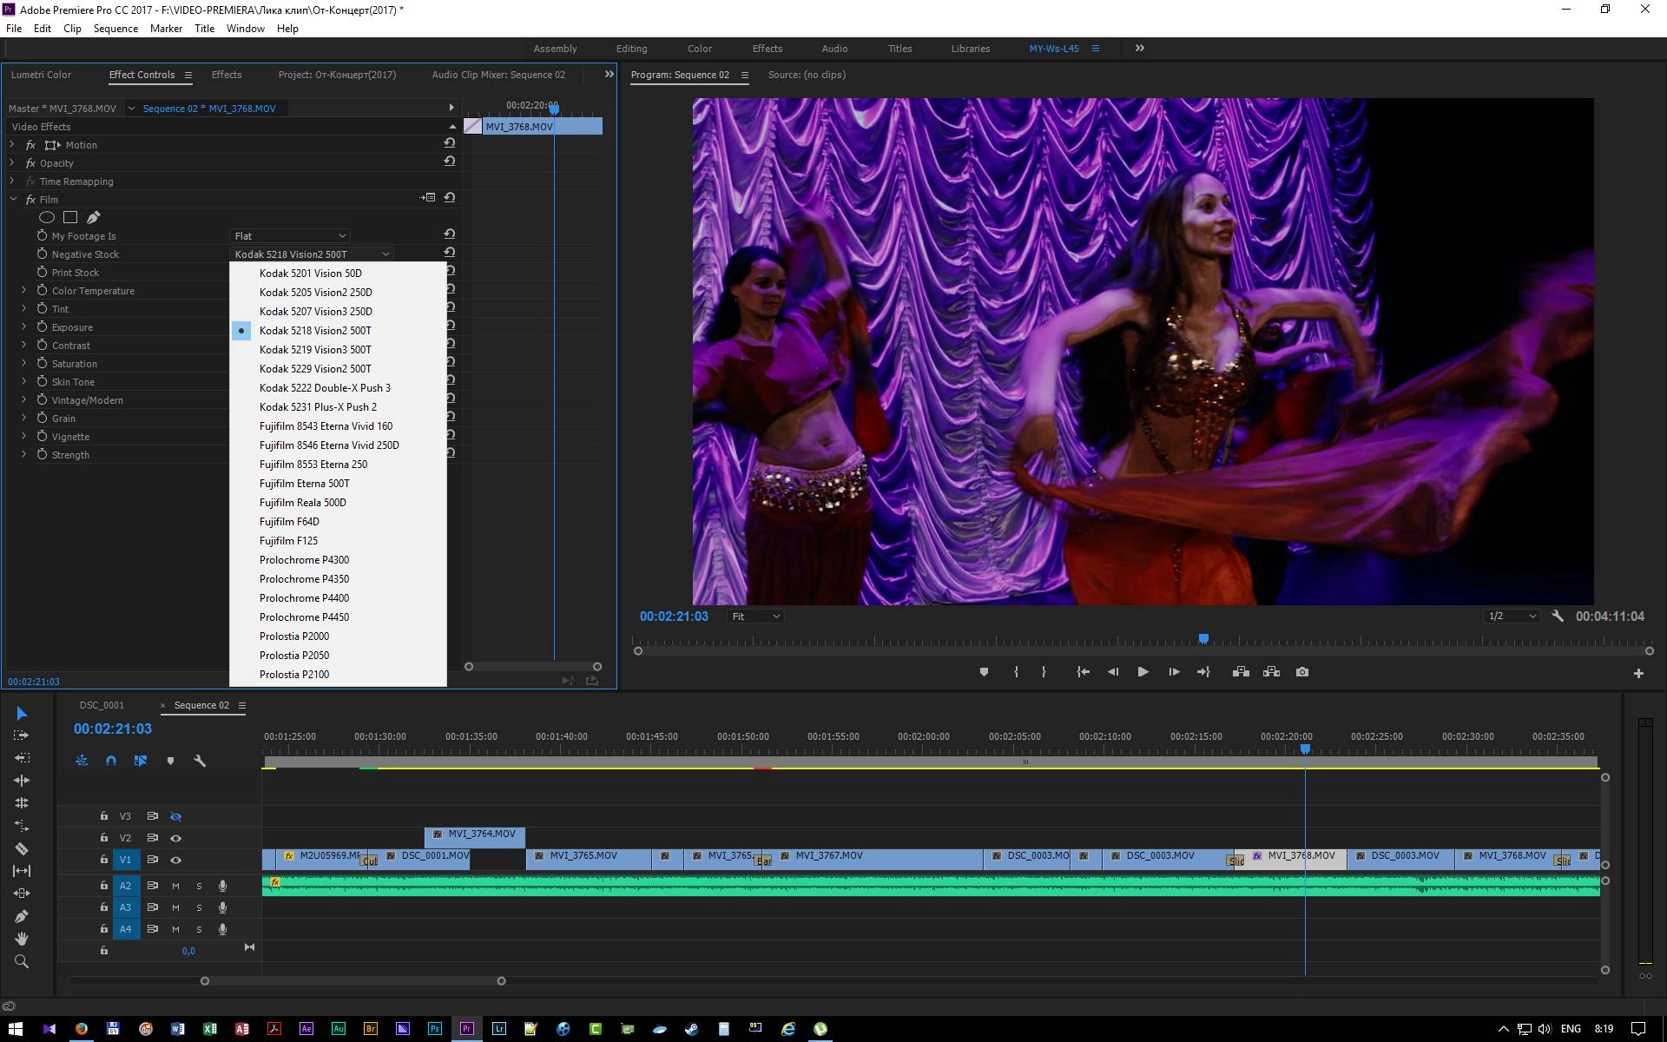The height and width of the screenshot is (1042, 1667).
Task: Mark In point in Program monitor
Action: tap(1016, 672)
